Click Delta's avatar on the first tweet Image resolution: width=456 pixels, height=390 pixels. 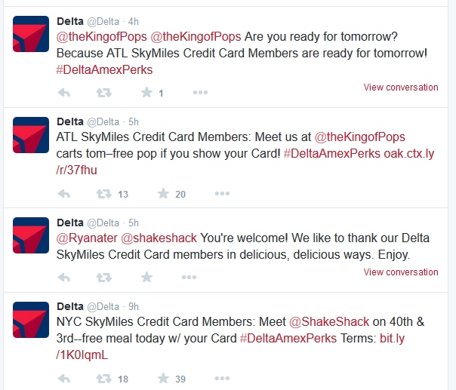click(30, 33)
